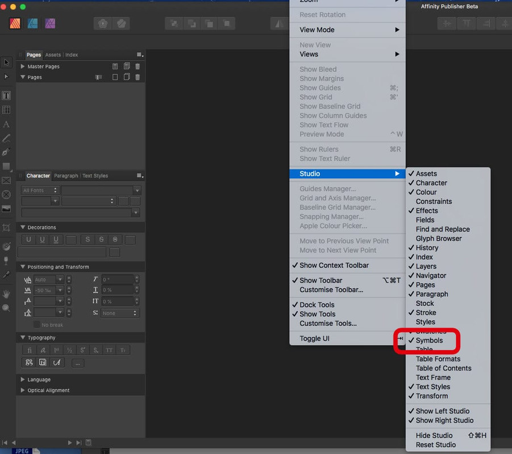The image size is (512, 454).
Task: Choose Customise Tools menu item
Action: tap(347, 323)
